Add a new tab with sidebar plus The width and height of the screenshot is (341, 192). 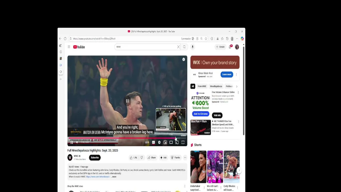61,79
